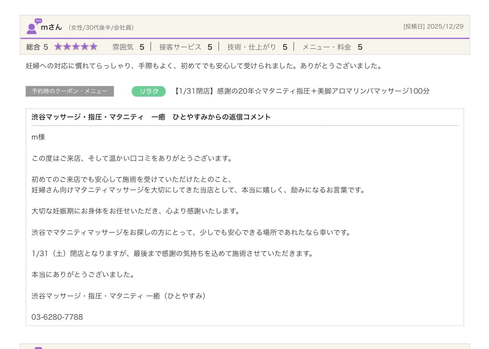The height and width of the screenshot is (349, 489).
Task: Click the 予約時のクーポン・メニュー gray label
Action: coord(70,91)
